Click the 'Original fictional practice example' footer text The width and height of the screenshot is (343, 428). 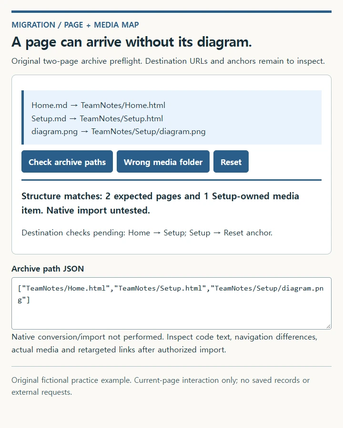[161, 386]
